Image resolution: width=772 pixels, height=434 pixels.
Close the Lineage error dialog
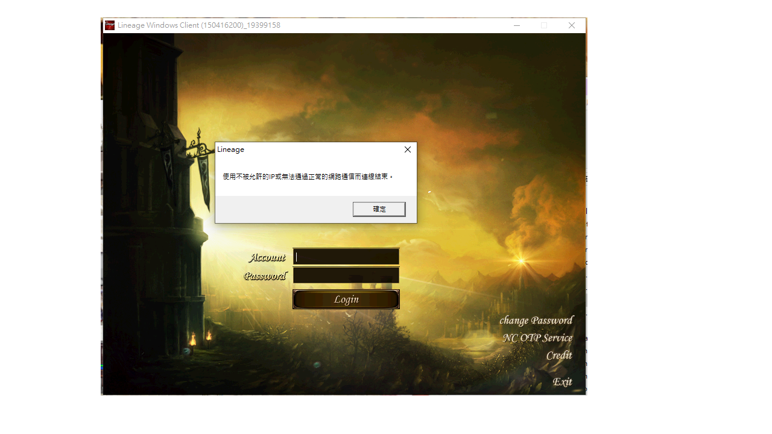pyautogui.click(x=408, y=149)
